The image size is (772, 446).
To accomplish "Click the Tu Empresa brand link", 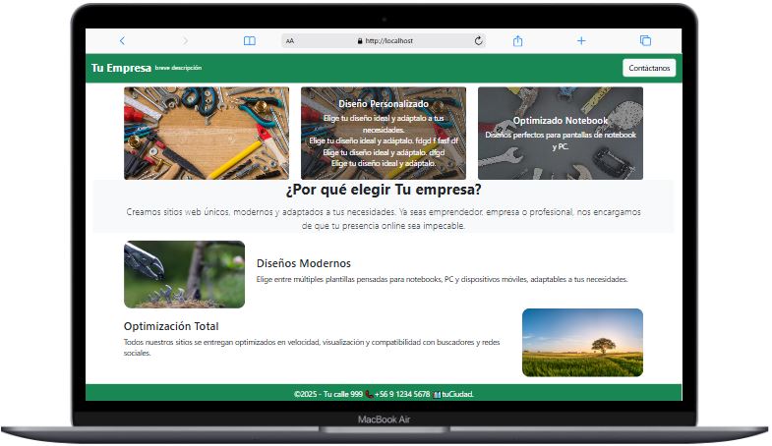I will click(x=121, y=68).
